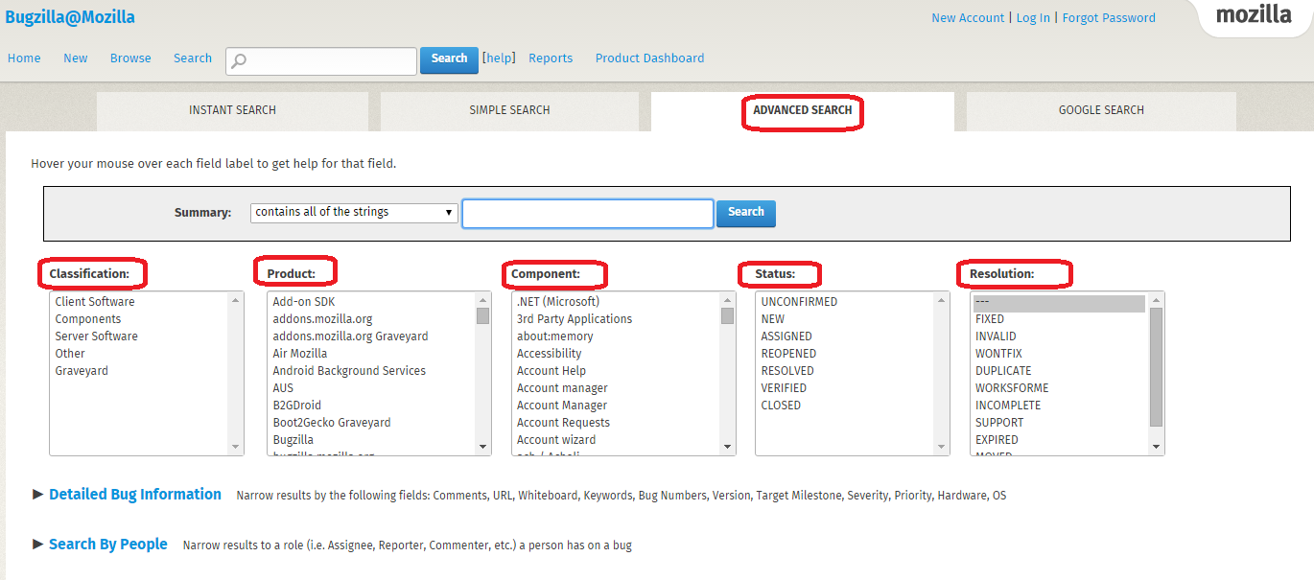
Task: Expand the Detailed Bug Information section
Action: click(x=134, y=494)
